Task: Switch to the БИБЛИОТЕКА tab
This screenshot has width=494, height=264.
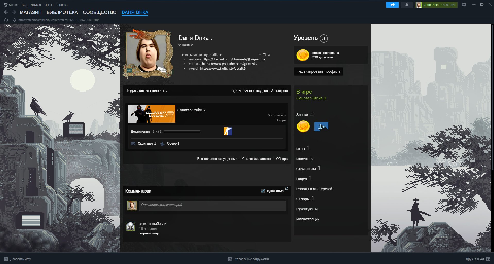Action: pyautogui.click(x=62, y=12)
